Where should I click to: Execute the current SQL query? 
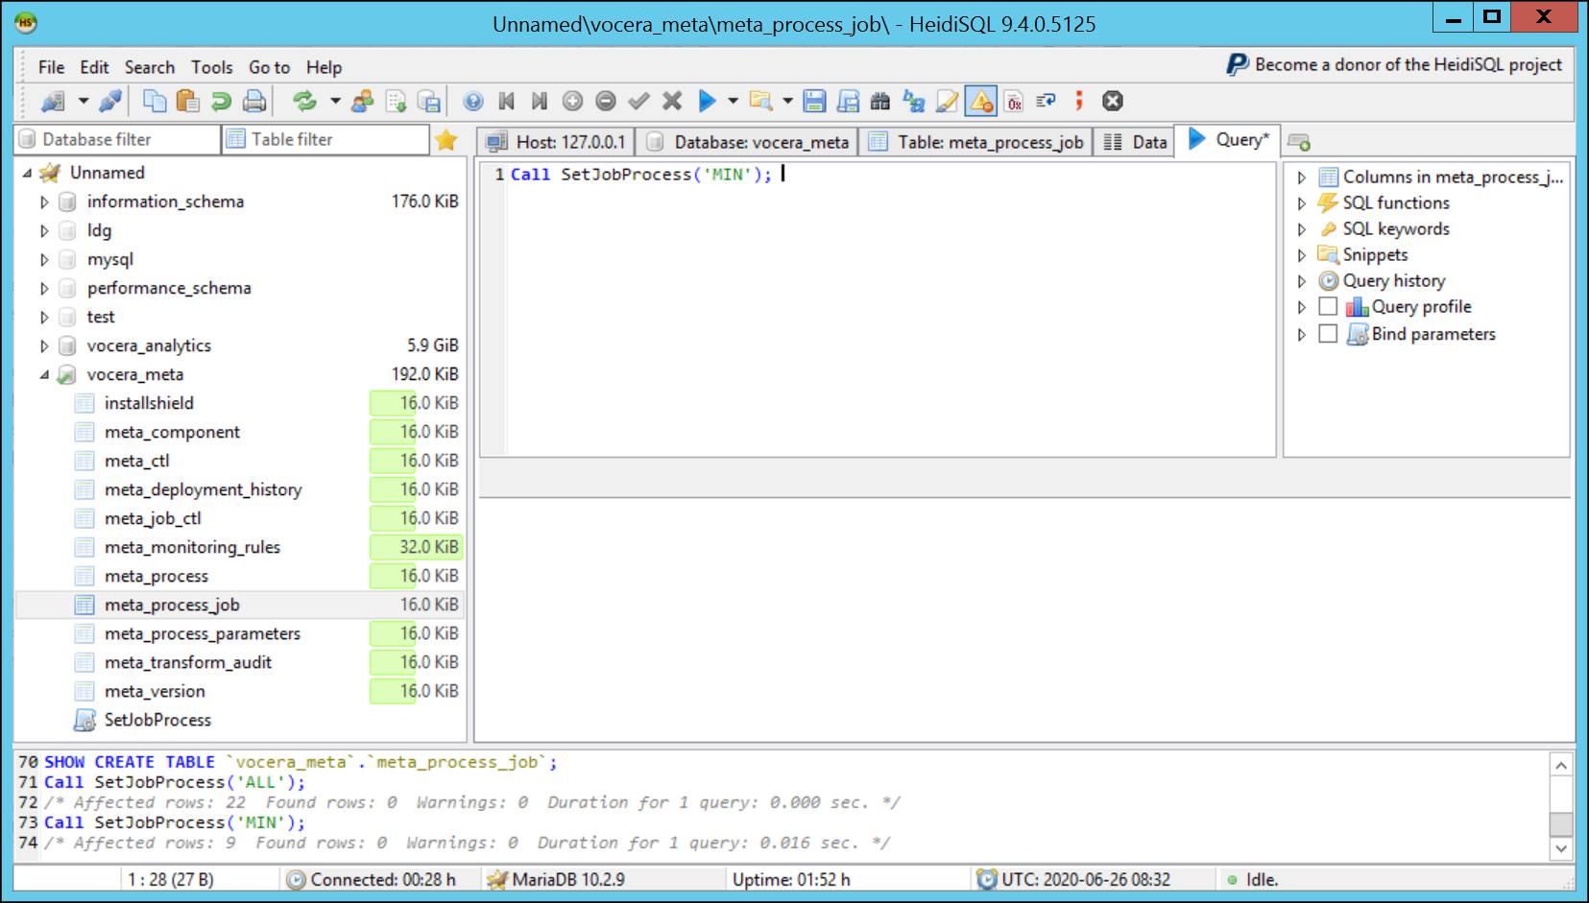tap(708, 101)
